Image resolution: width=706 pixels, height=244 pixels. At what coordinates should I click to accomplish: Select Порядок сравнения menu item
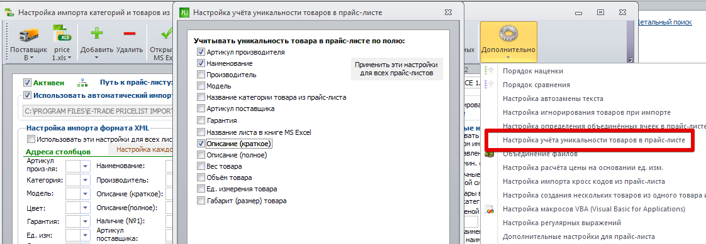pos(536,84)
